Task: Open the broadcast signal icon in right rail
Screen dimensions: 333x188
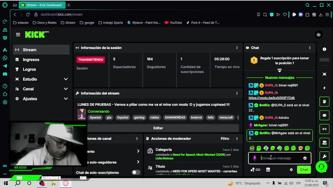Action: point(324,129)
